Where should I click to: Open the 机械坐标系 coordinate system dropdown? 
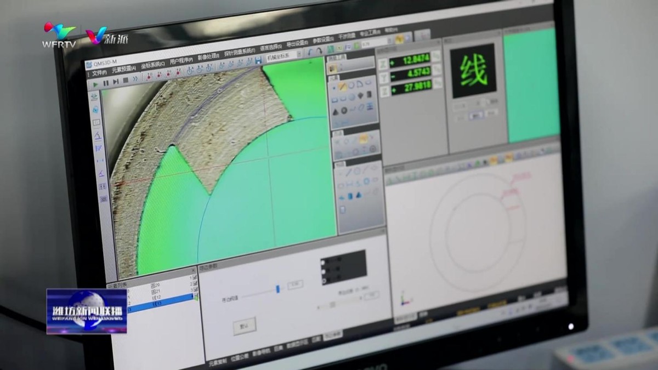coord(285,55)
